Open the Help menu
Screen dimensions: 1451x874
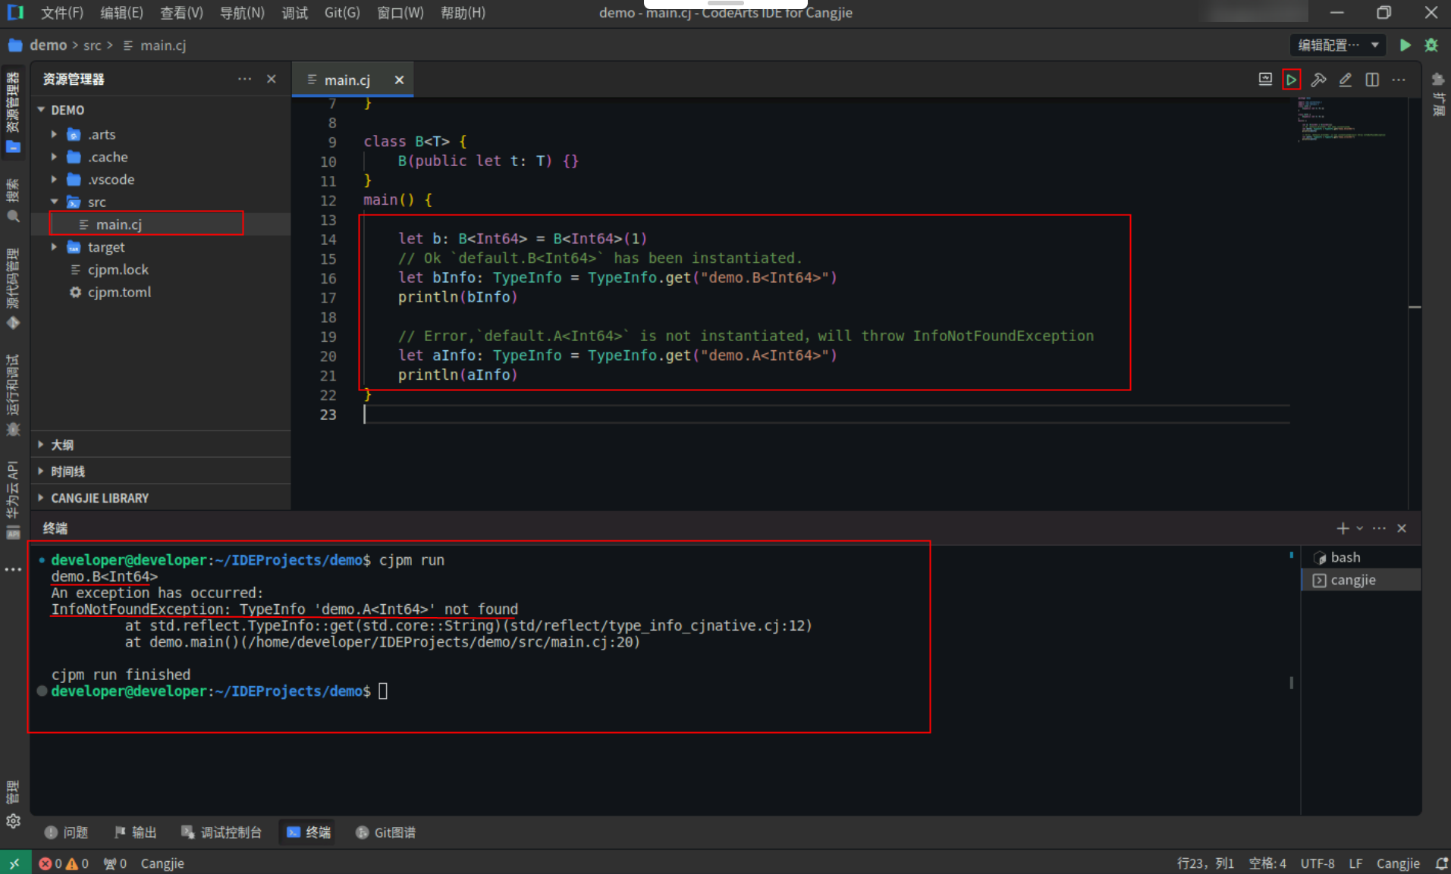[463, 13]
